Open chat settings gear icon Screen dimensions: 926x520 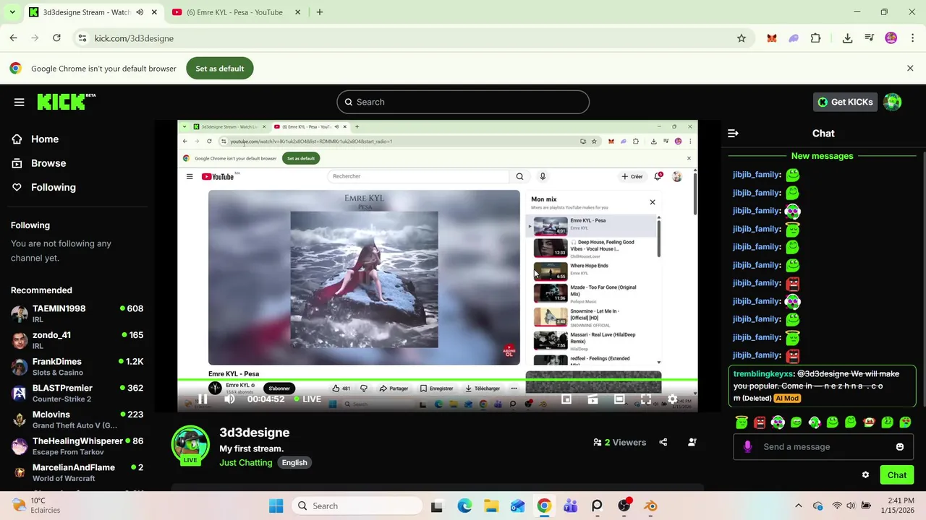point(865,474)
